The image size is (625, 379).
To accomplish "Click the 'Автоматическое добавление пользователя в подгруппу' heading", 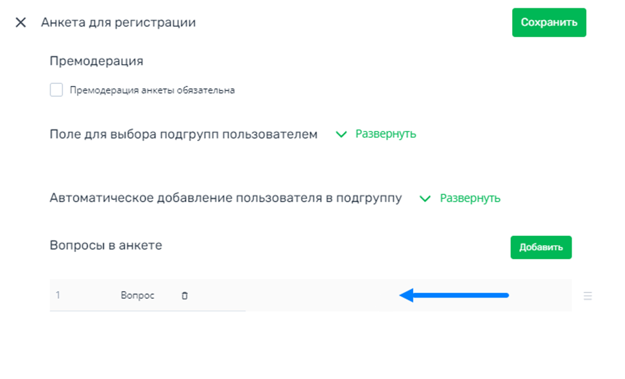I will pos(226,198).
